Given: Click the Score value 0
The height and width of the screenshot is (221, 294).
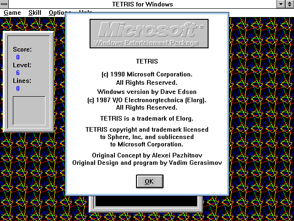Looking at the screenshot, I should 18,57.
